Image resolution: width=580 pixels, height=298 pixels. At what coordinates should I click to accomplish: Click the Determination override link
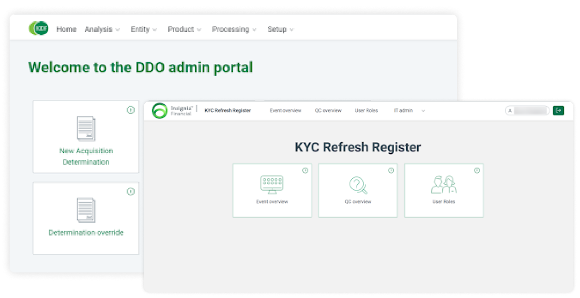(x=86, y=233)
